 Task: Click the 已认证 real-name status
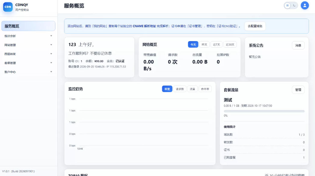pos(120,61)
